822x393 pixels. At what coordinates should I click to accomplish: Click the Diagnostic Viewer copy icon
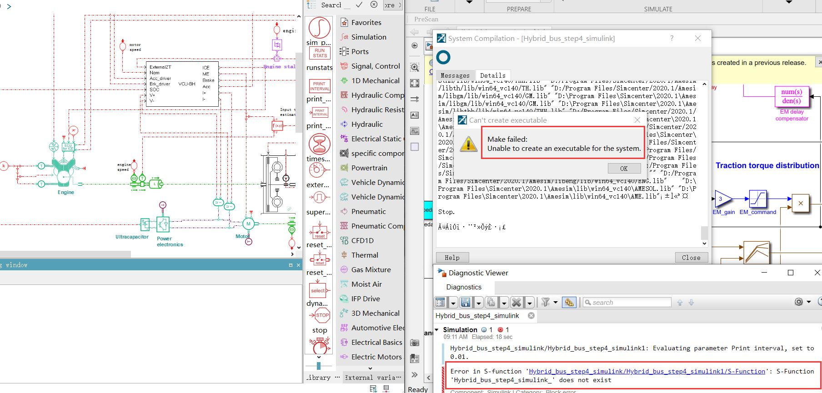coord(491,302)
